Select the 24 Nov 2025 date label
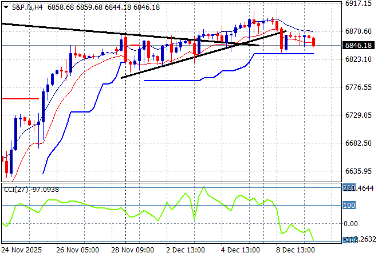The height and width of the screenshot is (257, 378). point(21,250)
